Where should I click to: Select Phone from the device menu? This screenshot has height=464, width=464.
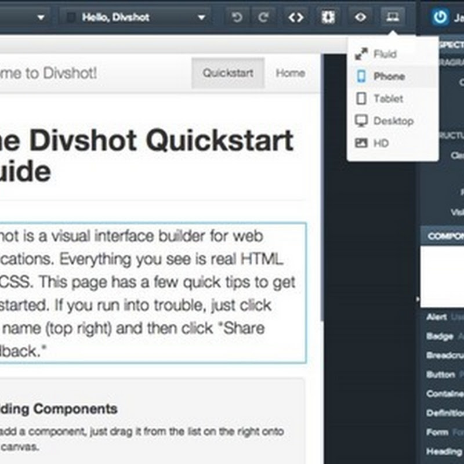[393, 77]
